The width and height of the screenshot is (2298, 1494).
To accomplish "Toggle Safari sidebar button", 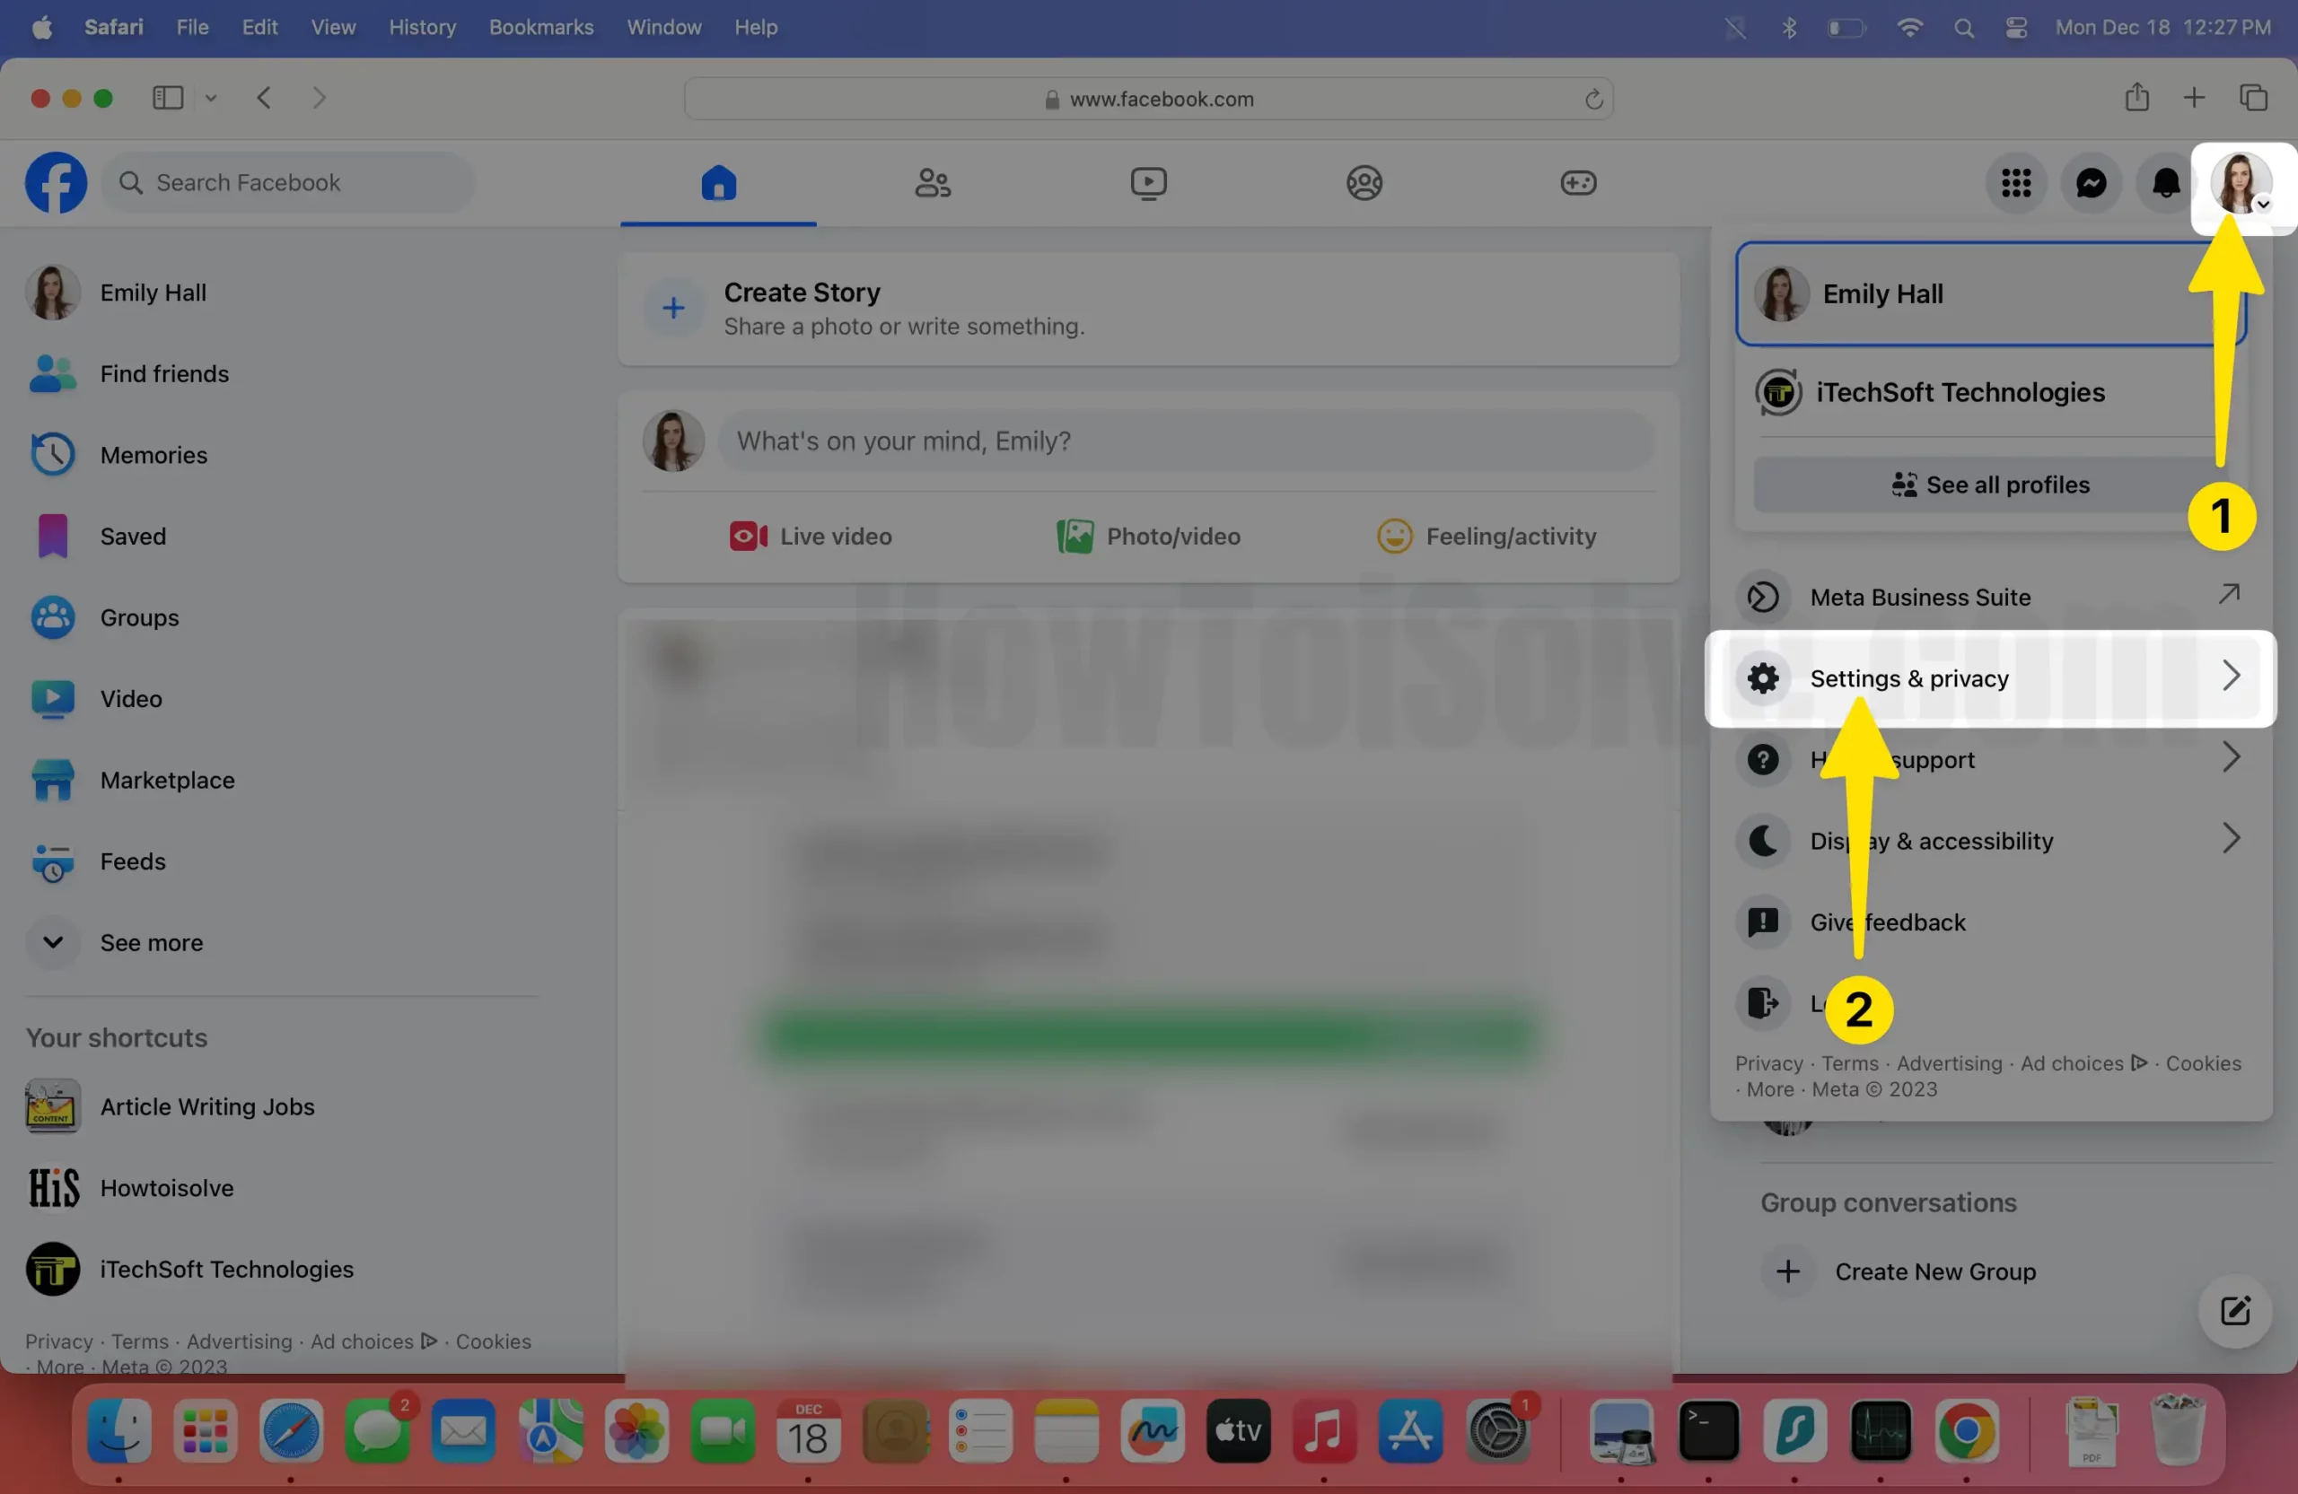I will (168, 98).
